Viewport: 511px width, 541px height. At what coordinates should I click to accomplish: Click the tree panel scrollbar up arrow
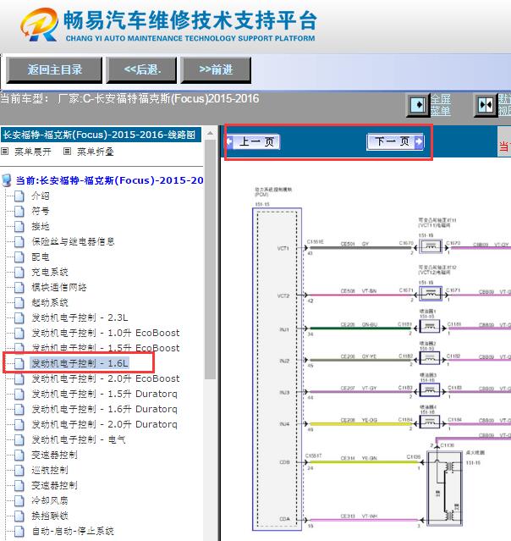pos(210,133)
